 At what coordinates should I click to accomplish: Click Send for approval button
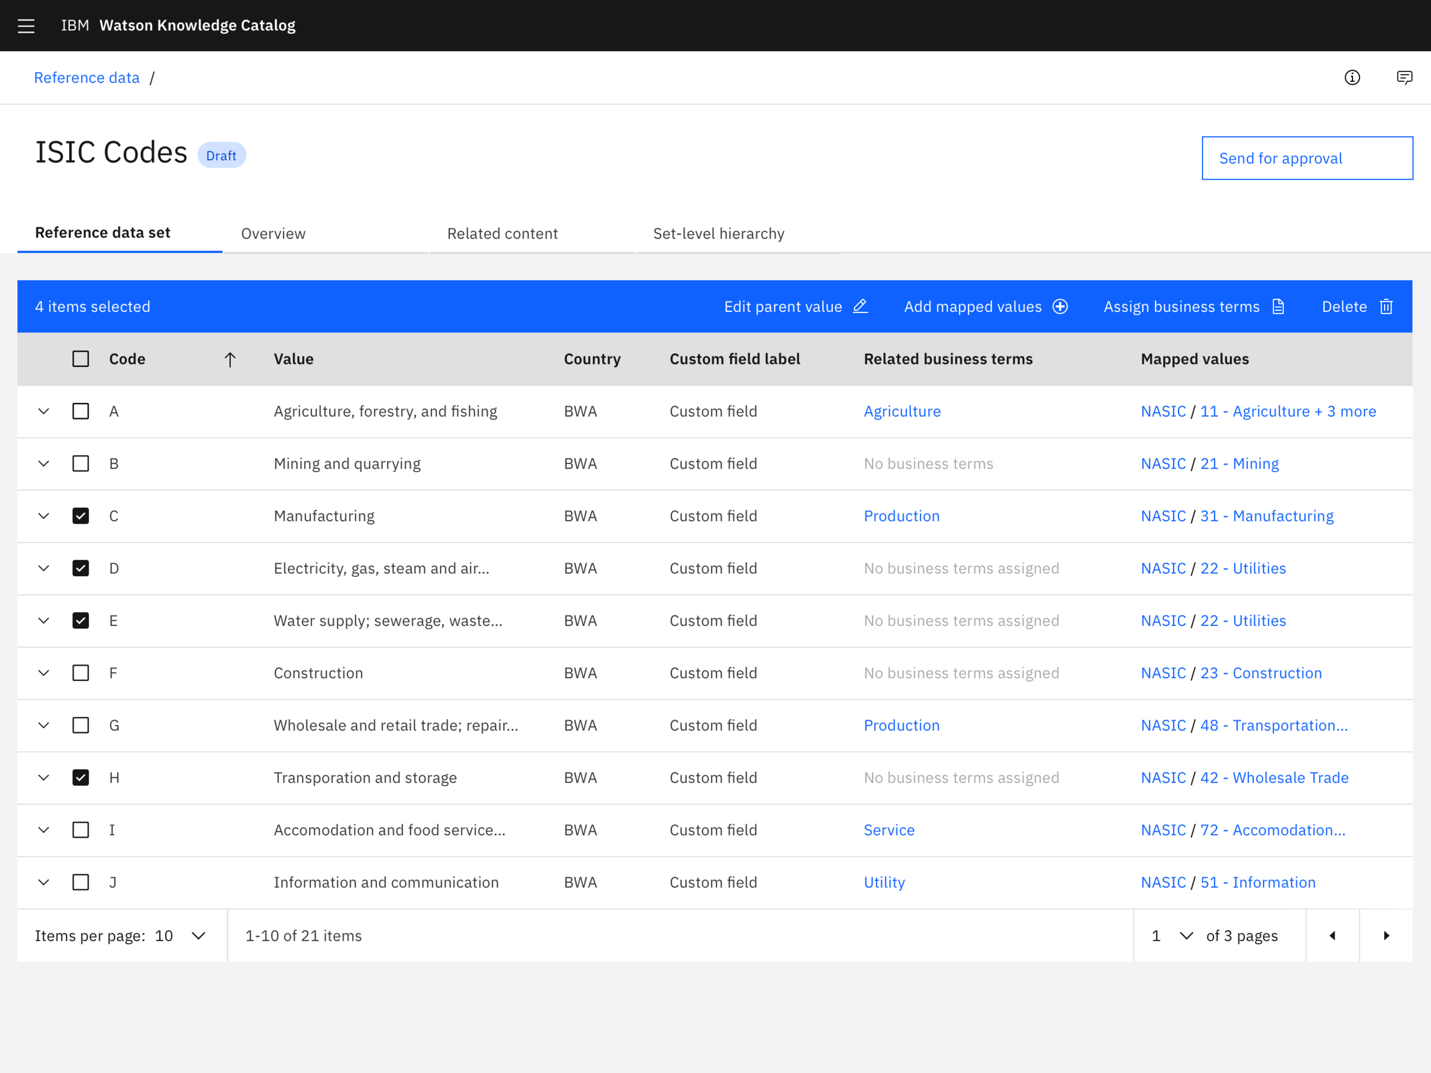click(x=1306, y=159)
